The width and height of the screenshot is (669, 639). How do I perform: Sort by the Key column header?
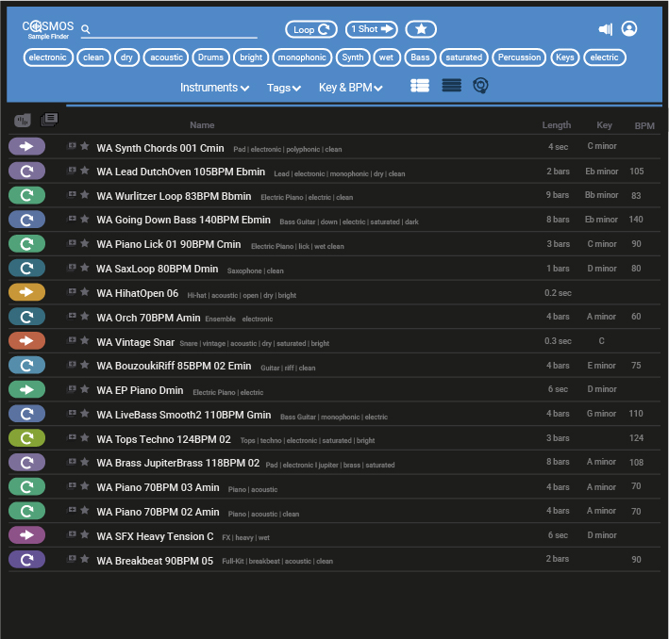604,125
